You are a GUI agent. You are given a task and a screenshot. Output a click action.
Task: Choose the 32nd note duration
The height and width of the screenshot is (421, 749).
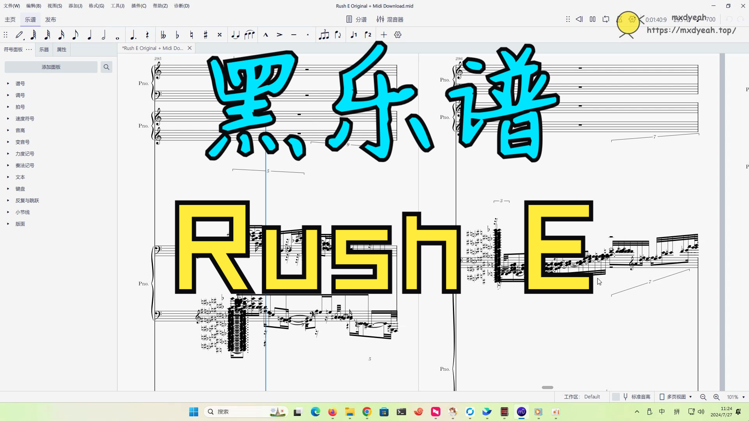coord(47,35)
